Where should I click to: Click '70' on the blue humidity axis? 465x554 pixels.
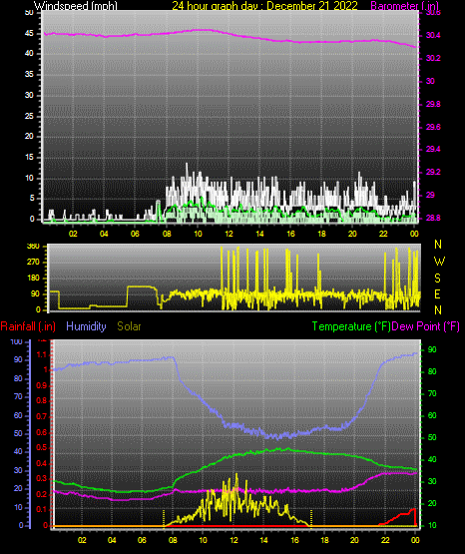point(18,396)
